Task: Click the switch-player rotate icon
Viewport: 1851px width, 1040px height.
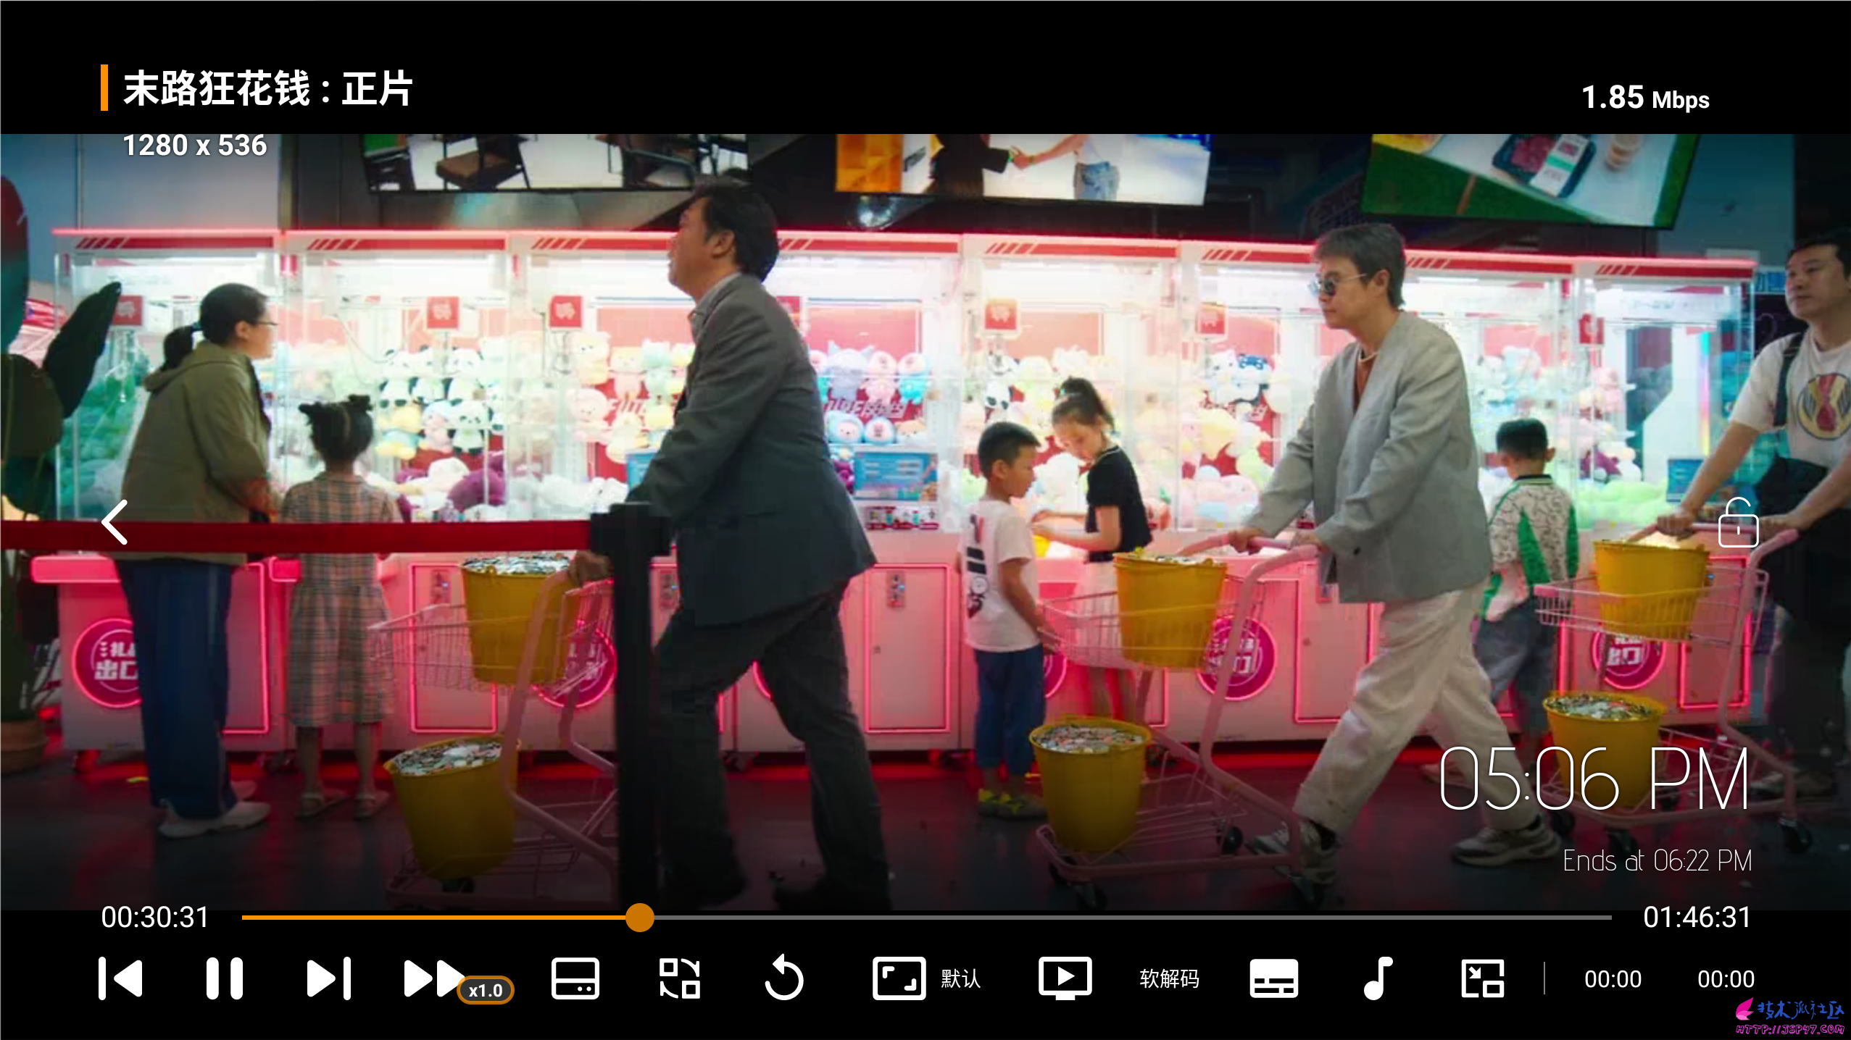Action: pyautogui.click(x=680, y=978)
